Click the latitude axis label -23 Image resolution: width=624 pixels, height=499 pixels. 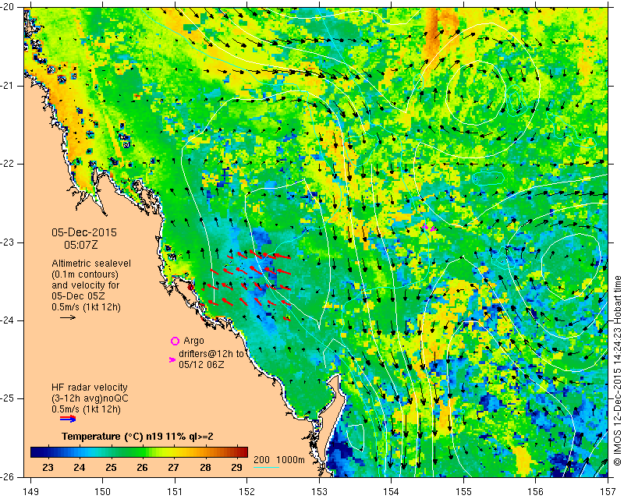point(8,242)
